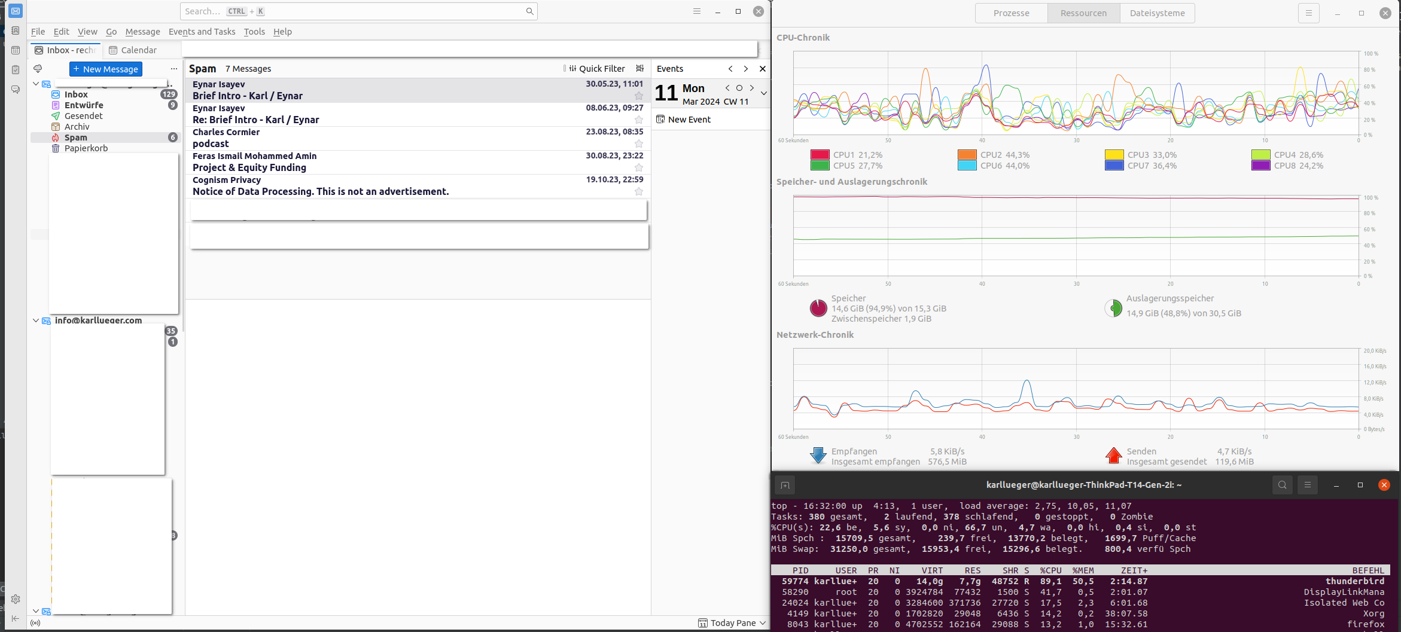Open the system monitor hamburger menu
The image size is (1401, 632).
tap(1308, 13)
